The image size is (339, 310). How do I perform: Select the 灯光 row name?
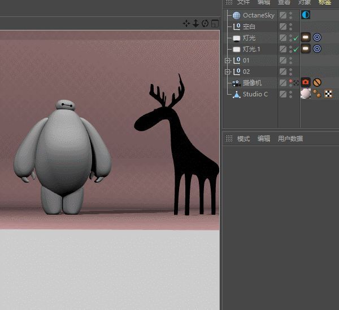tap(249, 38)
